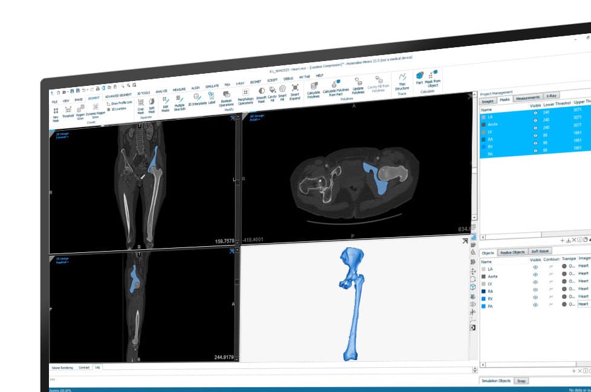Viewport: 591px width, 392px height.
Task: Open the SEGMENT ribbon tab
Action: tap(94, 98)
